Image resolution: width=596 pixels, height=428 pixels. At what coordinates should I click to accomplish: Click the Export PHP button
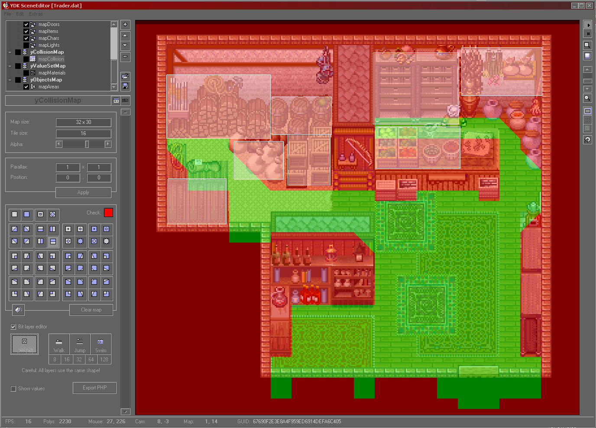[x=94, y=388]
